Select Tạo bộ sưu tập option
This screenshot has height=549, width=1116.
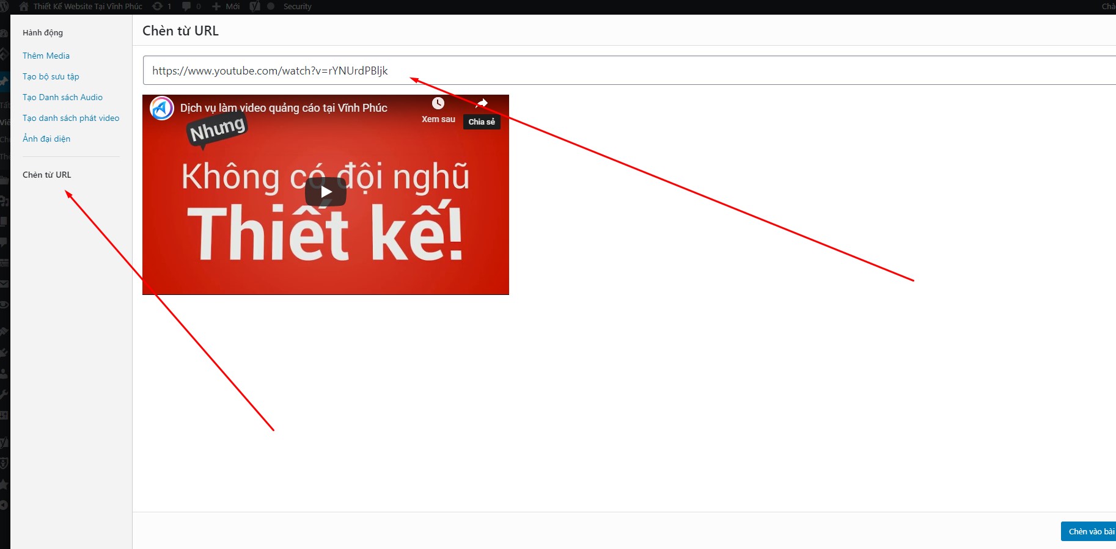51,76
